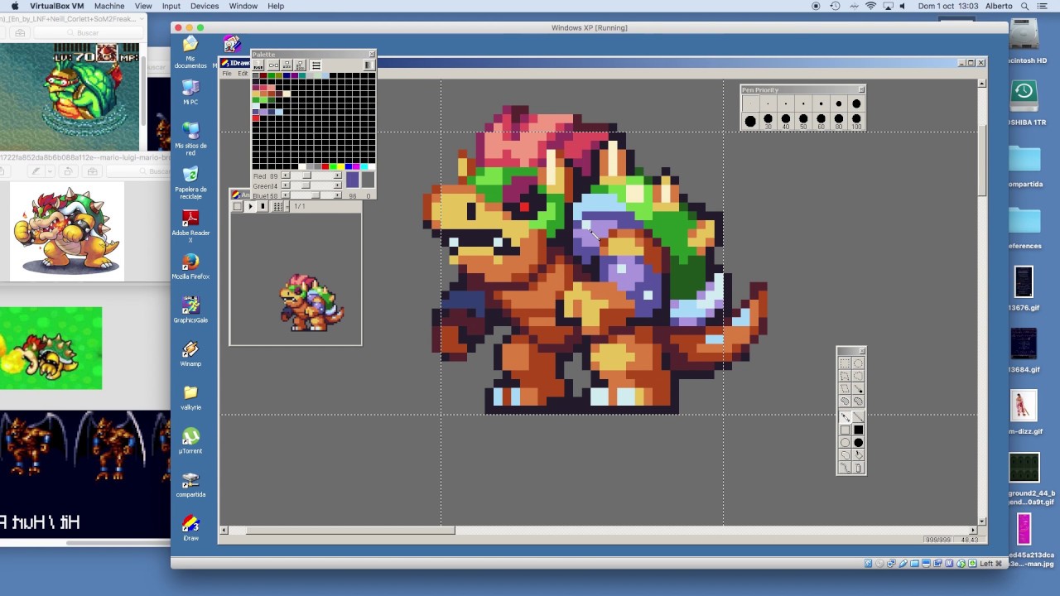Choose the largest dot in top pen row

[856, 103]
